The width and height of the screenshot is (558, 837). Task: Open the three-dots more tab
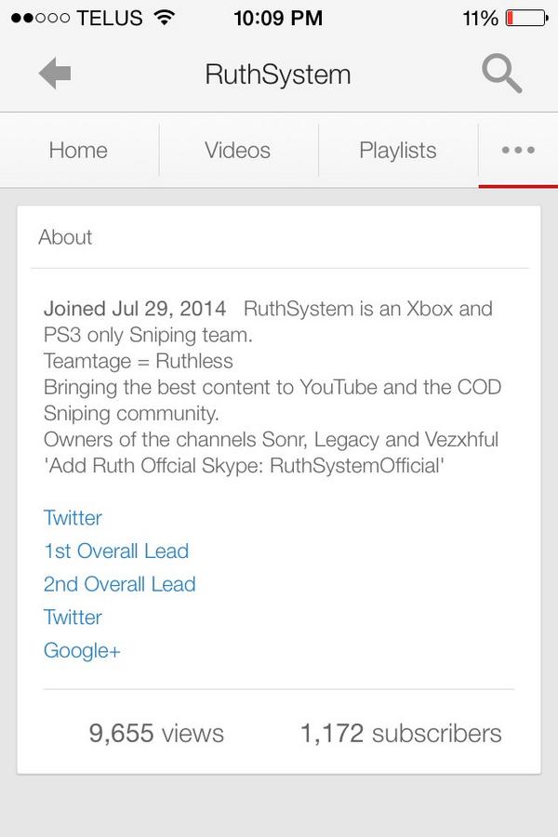click(518, 150)
